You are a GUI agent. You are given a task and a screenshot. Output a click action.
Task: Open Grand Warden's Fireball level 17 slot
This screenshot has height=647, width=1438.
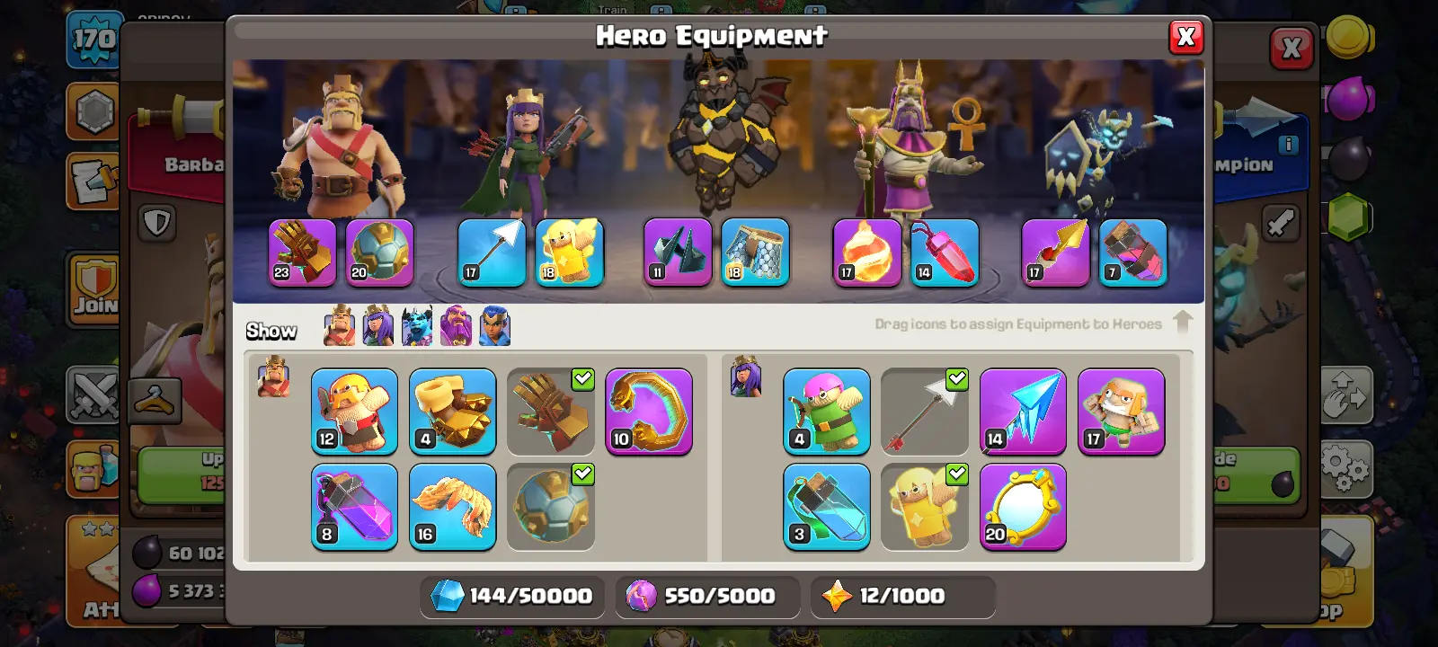pyautogui.click(x=866, y=253)
